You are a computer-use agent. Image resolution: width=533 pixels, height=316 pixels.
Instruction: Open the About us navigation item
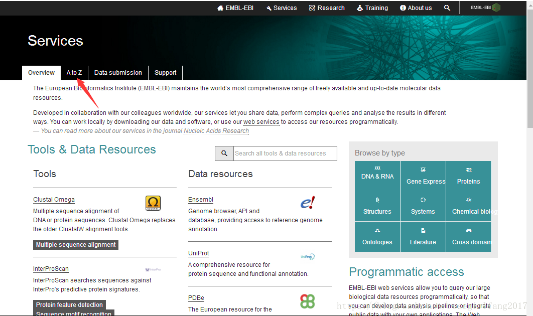[416, 8]
